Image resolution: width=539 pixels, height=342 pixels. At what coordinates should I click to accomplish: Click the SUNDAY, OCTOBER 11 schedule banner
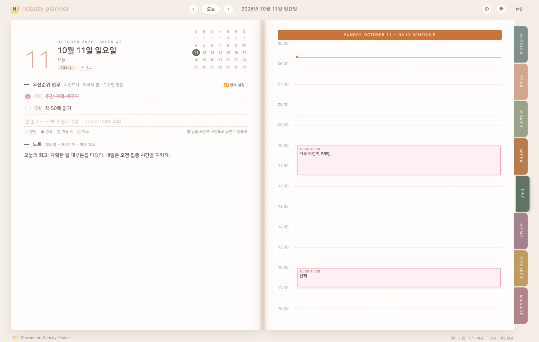(390, 35)
